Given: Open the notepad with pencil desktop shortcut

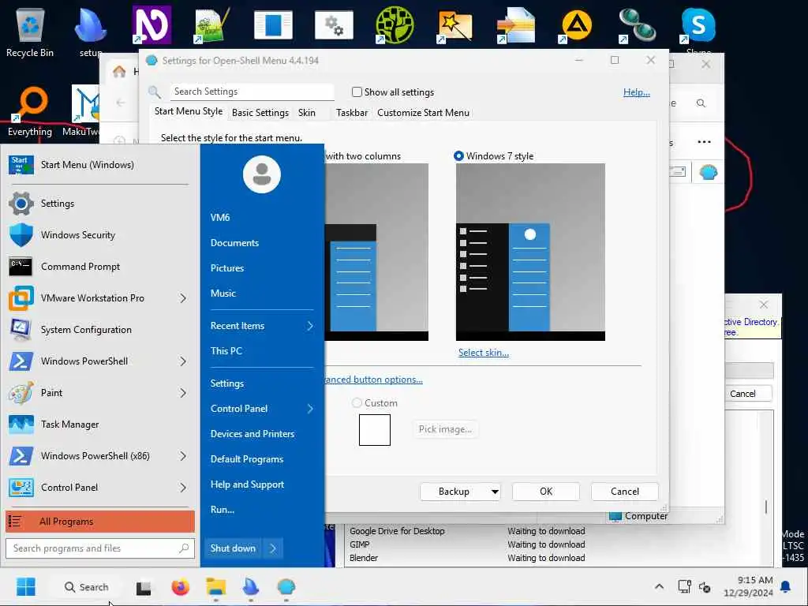Looking at the screenshot, I should coord(212,24).
